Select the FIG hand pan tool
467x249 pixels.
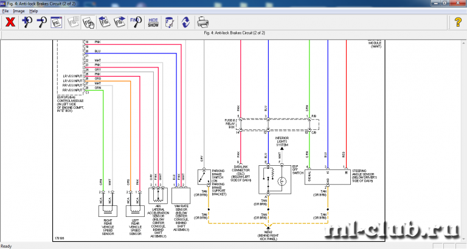(88, 22)
